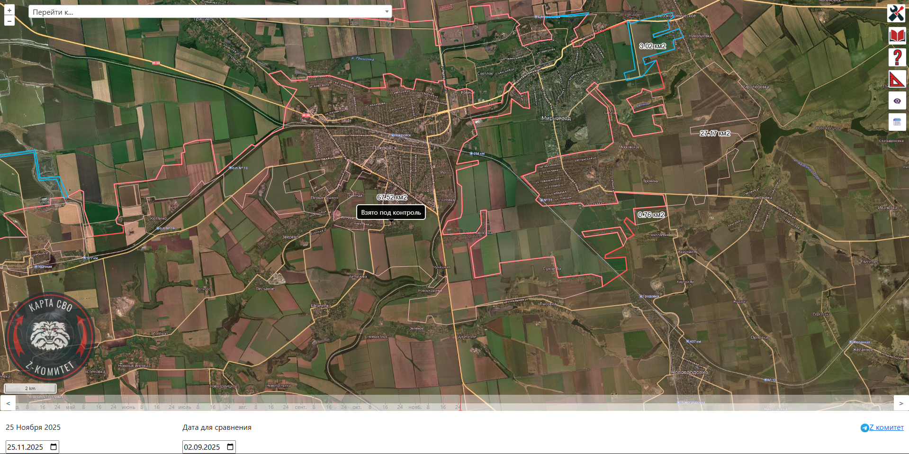This screenshot has width=909, height=454.
Task: Click the "Дата для сравнения" label
Action: (x=217, y=427)
